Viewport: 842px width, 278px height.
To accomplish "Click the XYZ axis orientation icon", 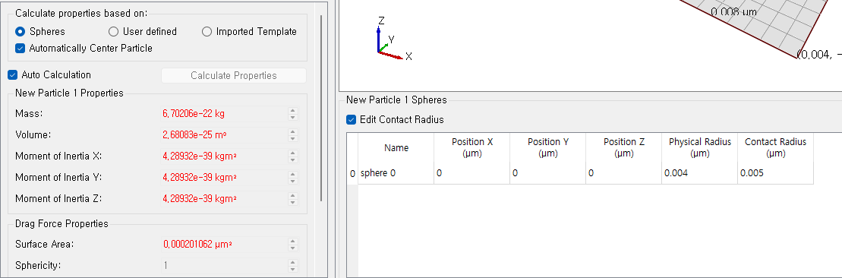I will pyautogui.click(x=393, y=39).
